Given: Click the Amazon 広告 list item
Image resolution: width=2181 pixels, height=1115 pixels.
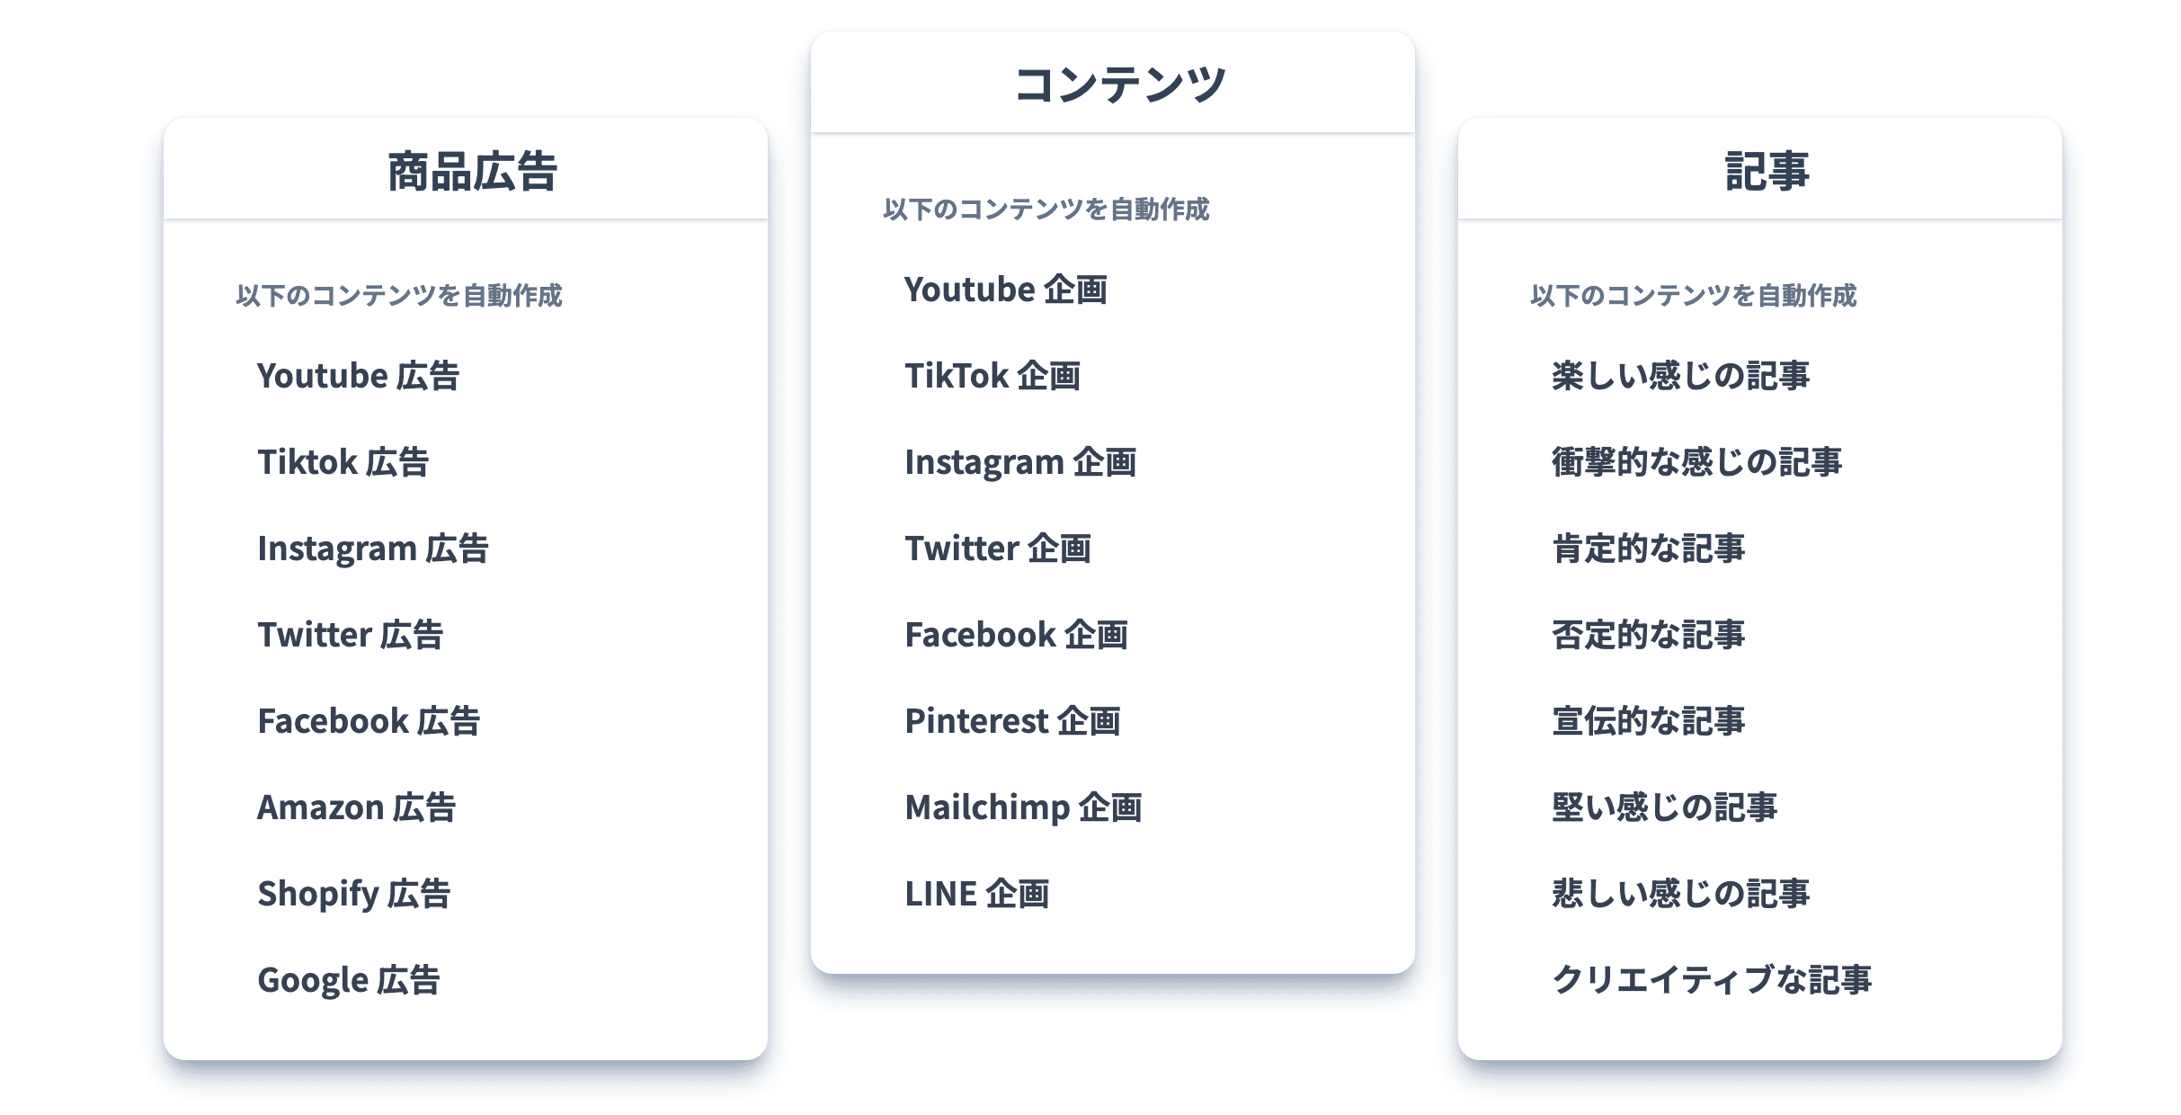Looking at the screenshot, I should coord(356,807).
